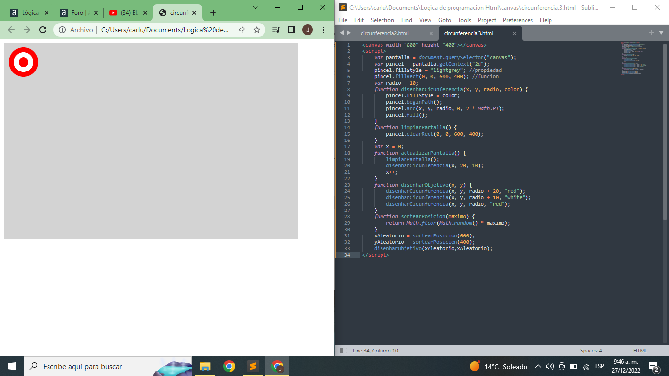The height and width of the screenshot is (376, 669).
Task: Open the View menu in Sublime Text
Action: click(425, 20)
